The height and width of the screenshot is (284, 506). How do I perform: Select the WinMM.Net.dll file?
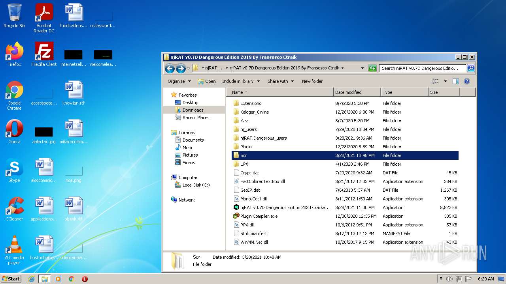(x=345, y=242)
